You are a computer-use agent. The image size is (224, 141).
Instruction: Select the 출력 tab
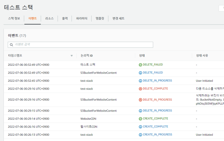point(65,19)
